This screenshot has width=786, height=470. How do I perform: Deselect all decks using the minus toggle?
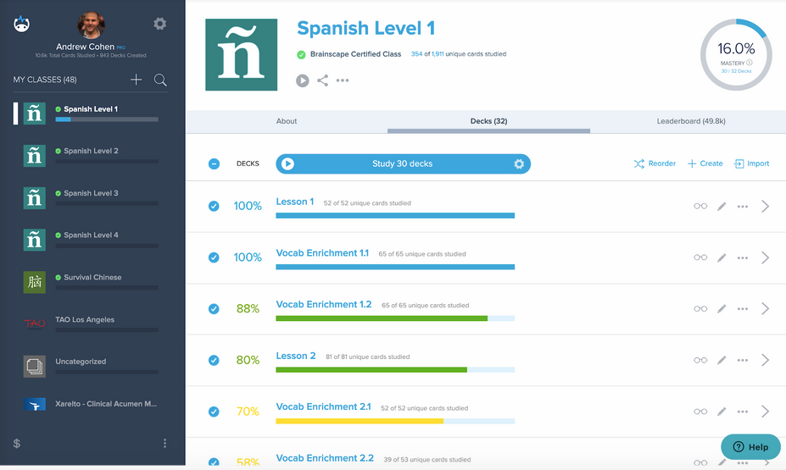pyautogui.click(x=214, y=164)
